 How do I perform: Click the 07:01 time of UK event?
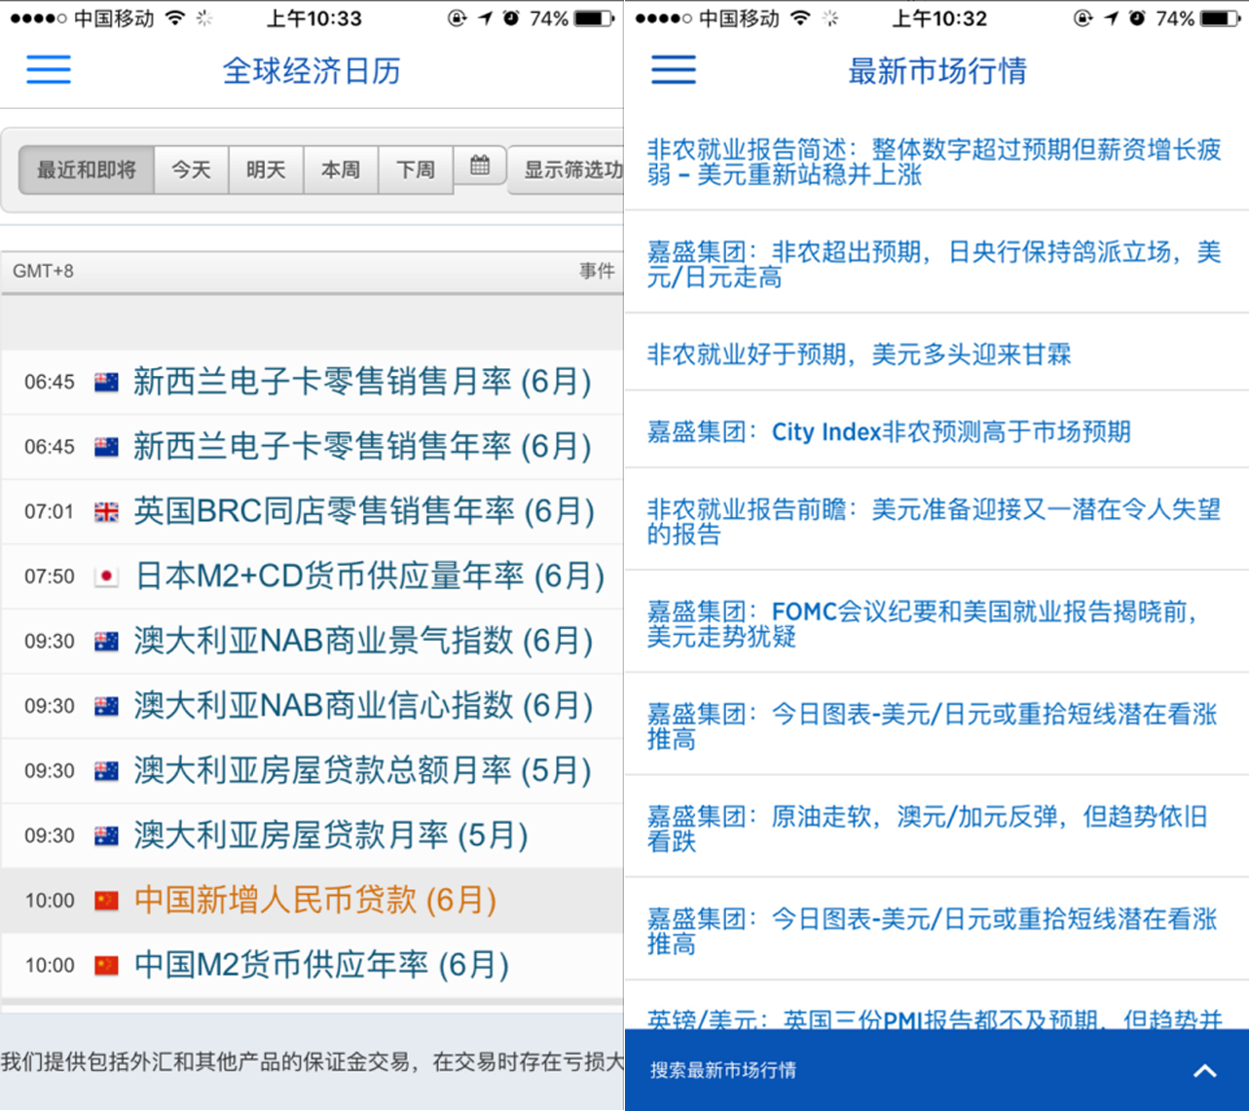pyautogui.click(x=50, y=512)
